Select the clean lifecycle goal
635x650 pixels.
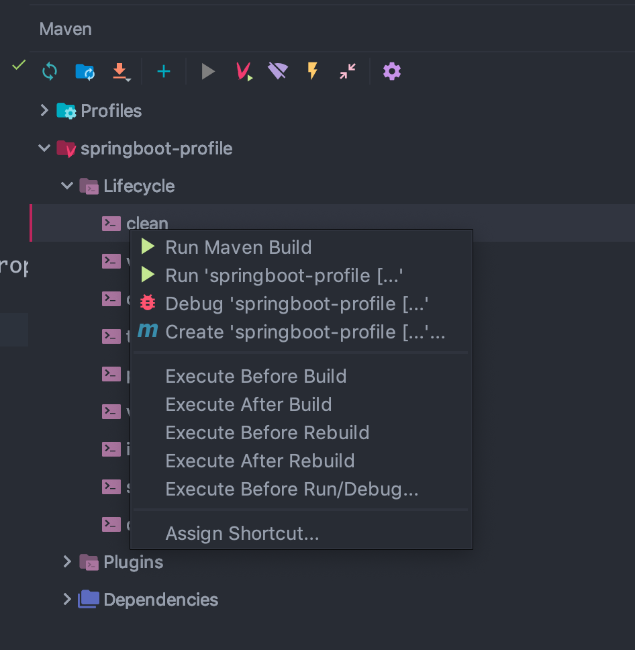pyautogui.click(x=147, y=223)
